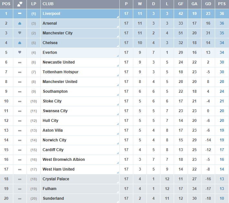Click Manchester United's points value 28
This screenshot has height=203, width=229.
(x=222, y=82)
